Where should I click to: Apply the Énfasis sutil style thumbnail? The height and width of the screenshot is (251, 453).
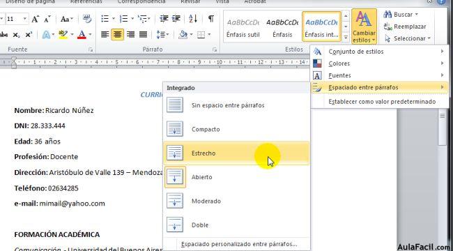pyautogui.click(x=243, y=27)
